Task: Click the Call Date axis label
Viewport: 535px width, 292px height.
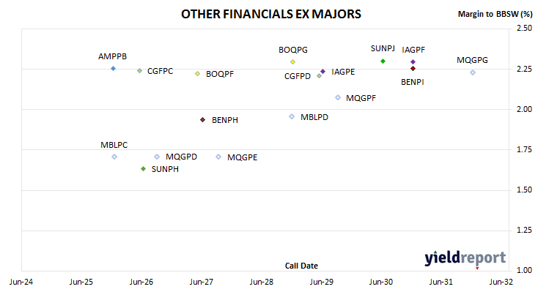Action: [301, 266]
